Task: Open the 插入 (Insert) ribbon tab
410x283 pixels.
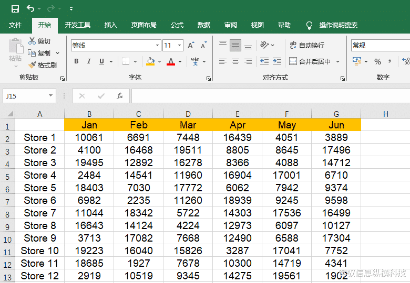Action: (x=111, y=25)
